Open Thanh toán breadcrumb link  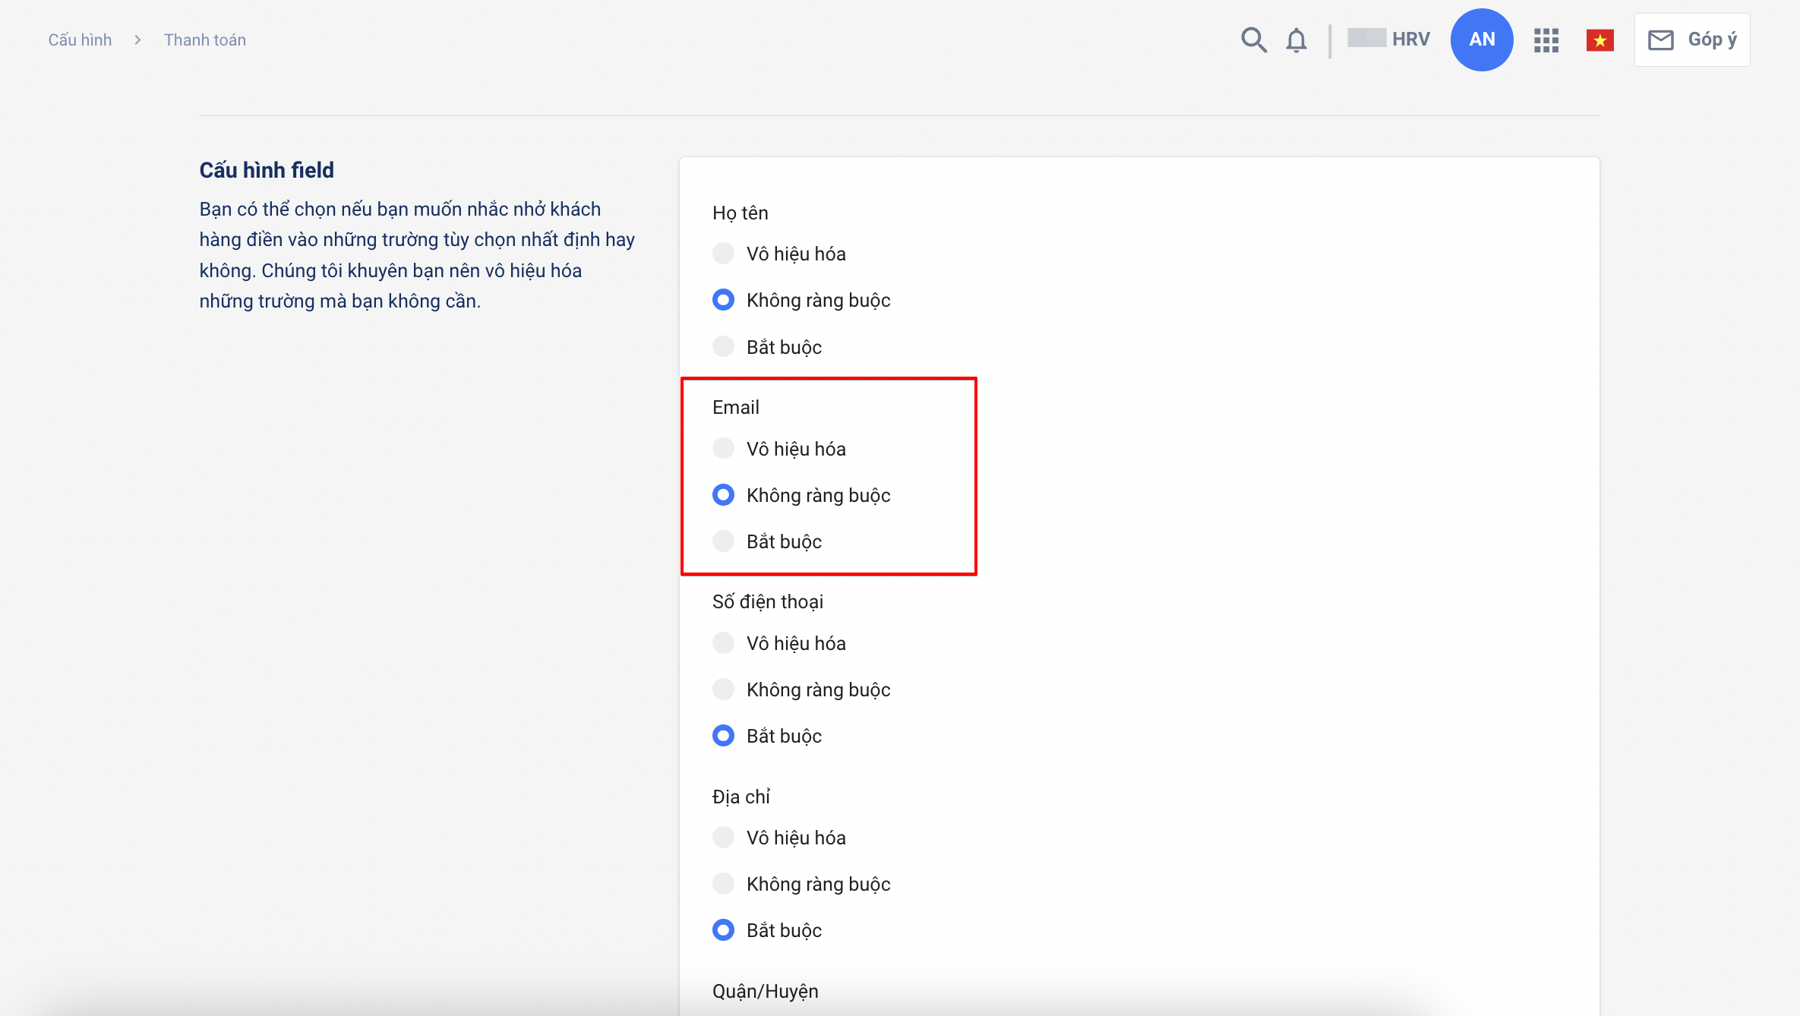coord(205,39)
